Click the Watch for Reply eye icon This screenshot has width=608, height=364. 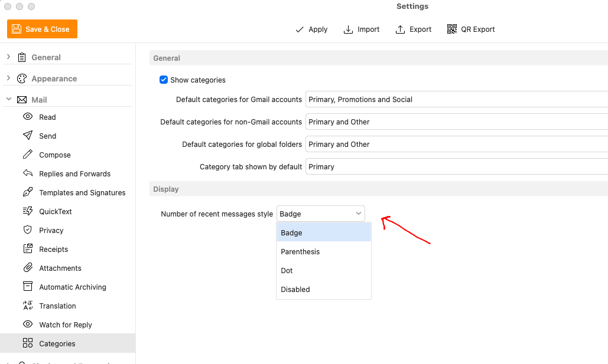(x=28, y=324)
